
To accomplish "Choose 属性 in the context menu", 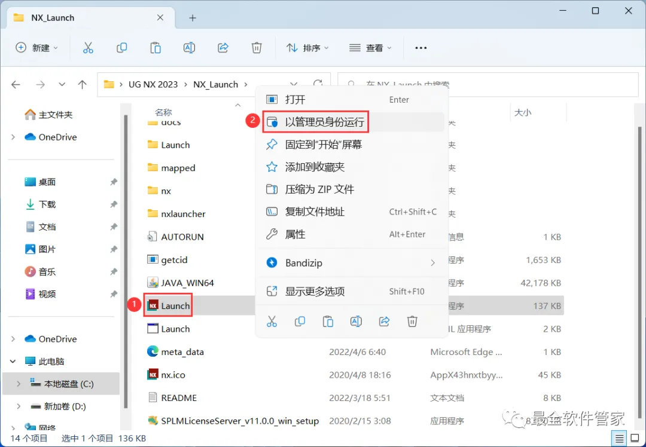I will [352, 234].
